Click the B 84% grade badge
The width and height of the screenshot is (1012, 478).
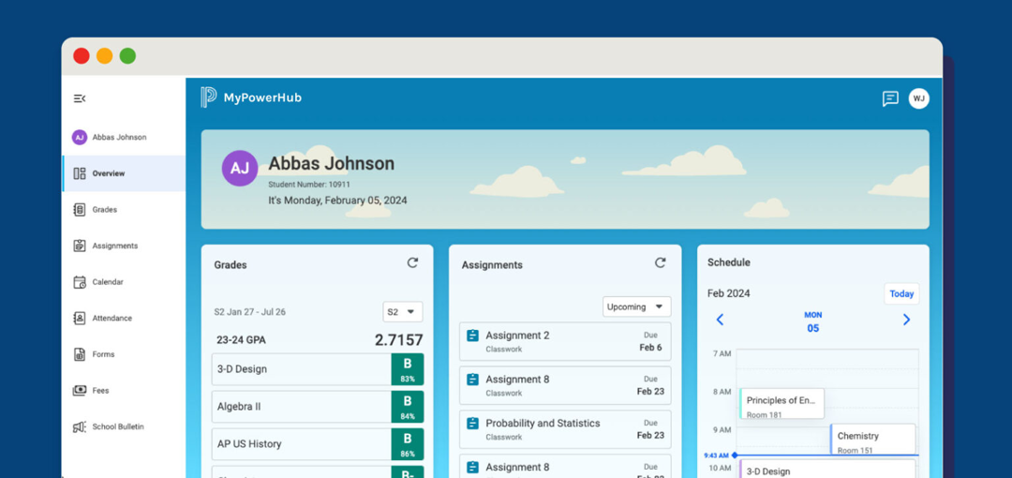click(408, 407)
